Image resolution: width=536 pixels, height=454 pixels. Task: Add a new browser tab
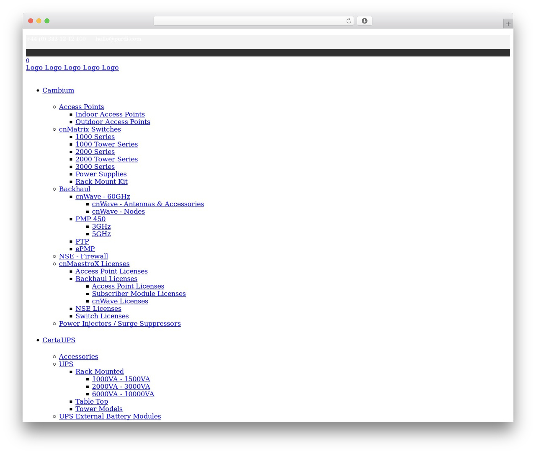508,24
